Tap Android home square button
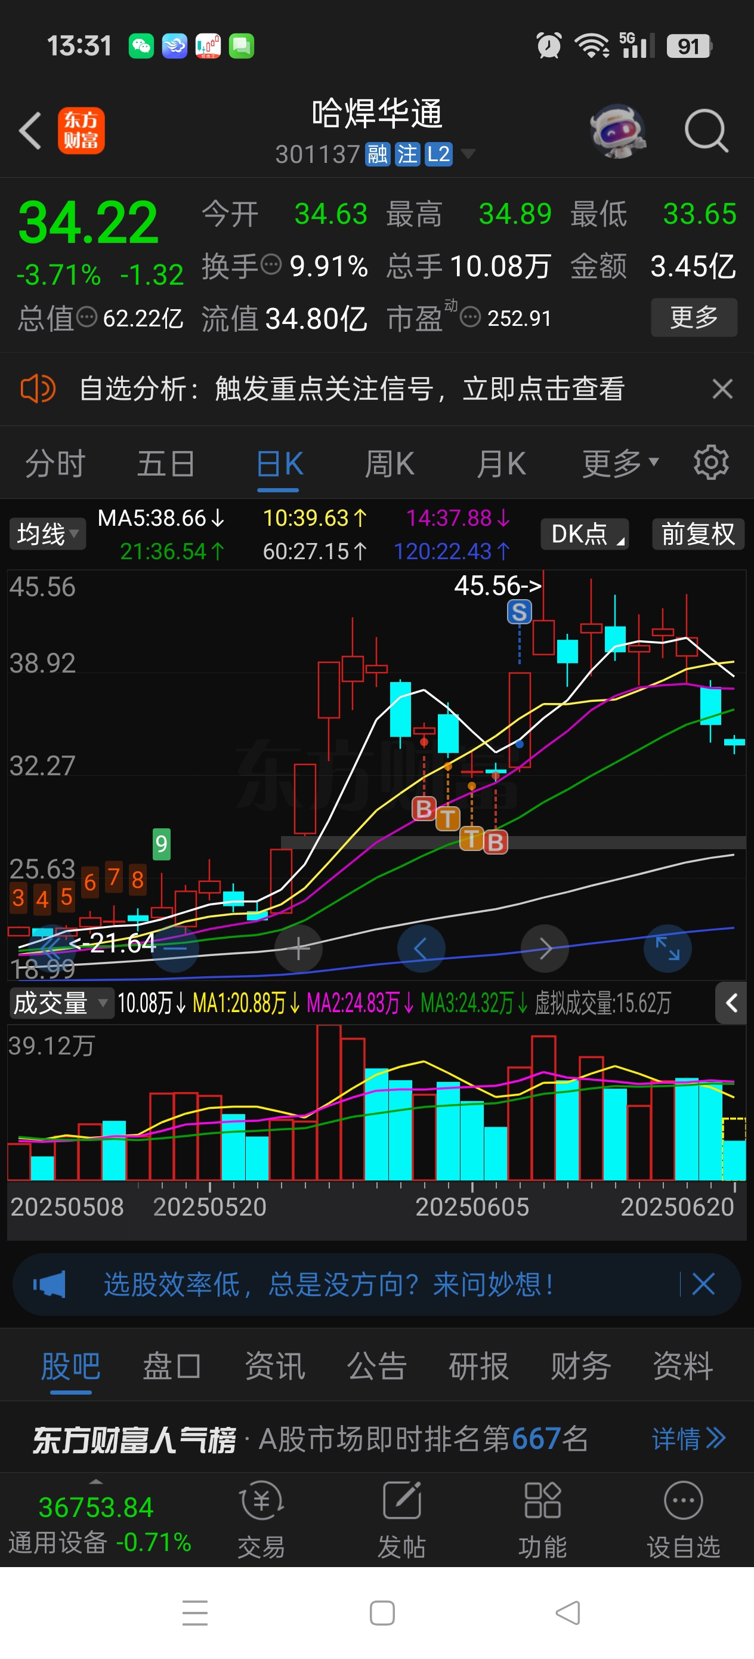Viewport: 754px width, 1659px height. pyautogui.click(x=382, y=1612)
